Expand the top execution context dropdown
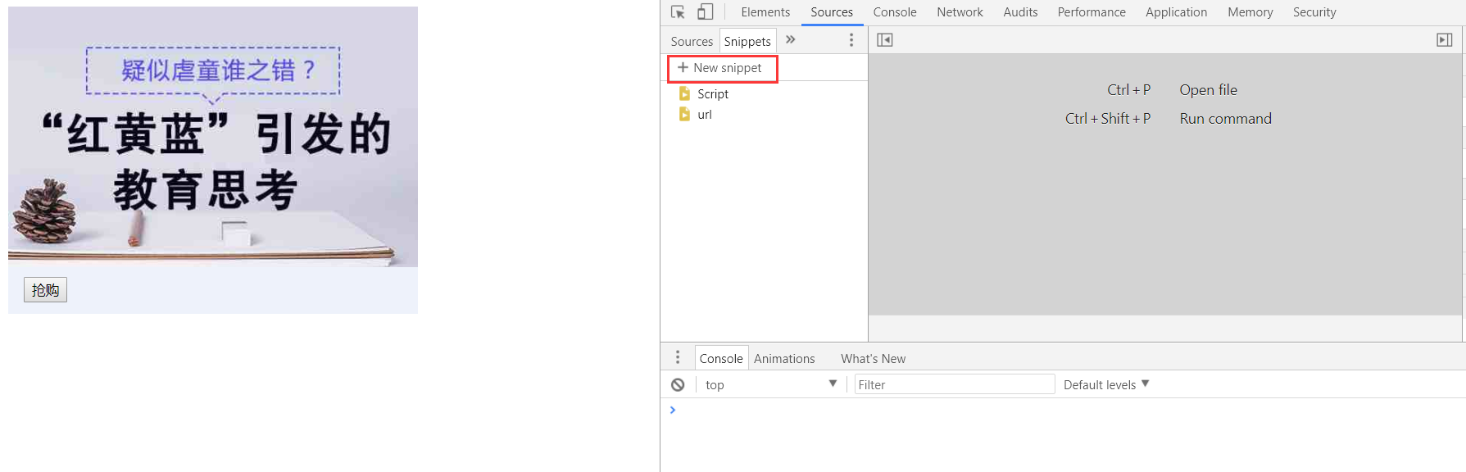Viewport: 1466px width, 472px height. [x=770, y=384]
